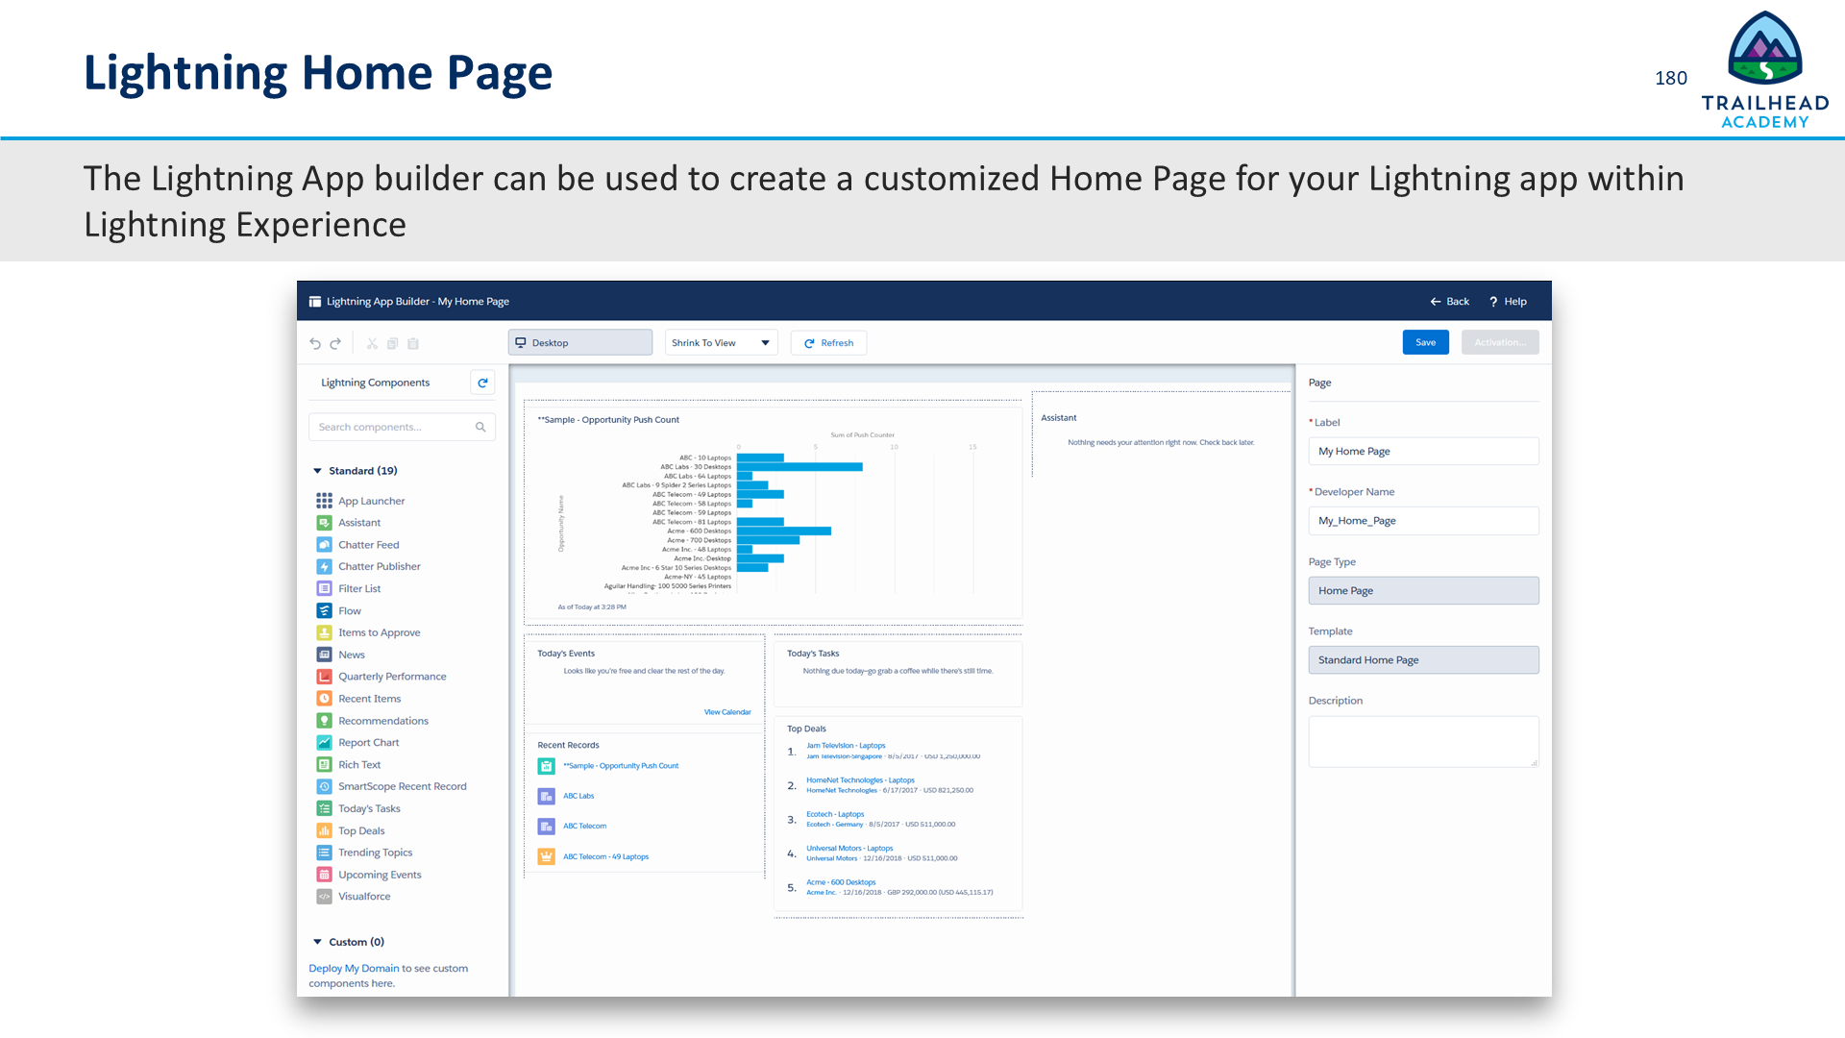Select the Trending Topics icon
The width and height of the screenshot is (1845, 1038).
tap(325, 853)
